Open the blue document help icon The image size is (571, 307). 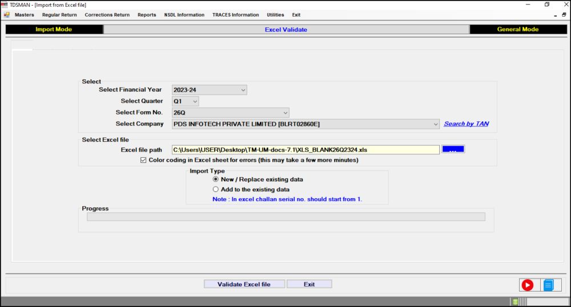coord(548,285)
